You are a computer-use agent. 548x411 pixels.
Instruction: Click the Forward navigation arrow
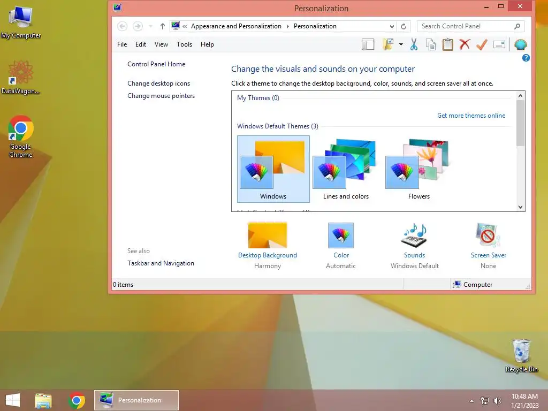pyautogui.click(x=138, y=26)
